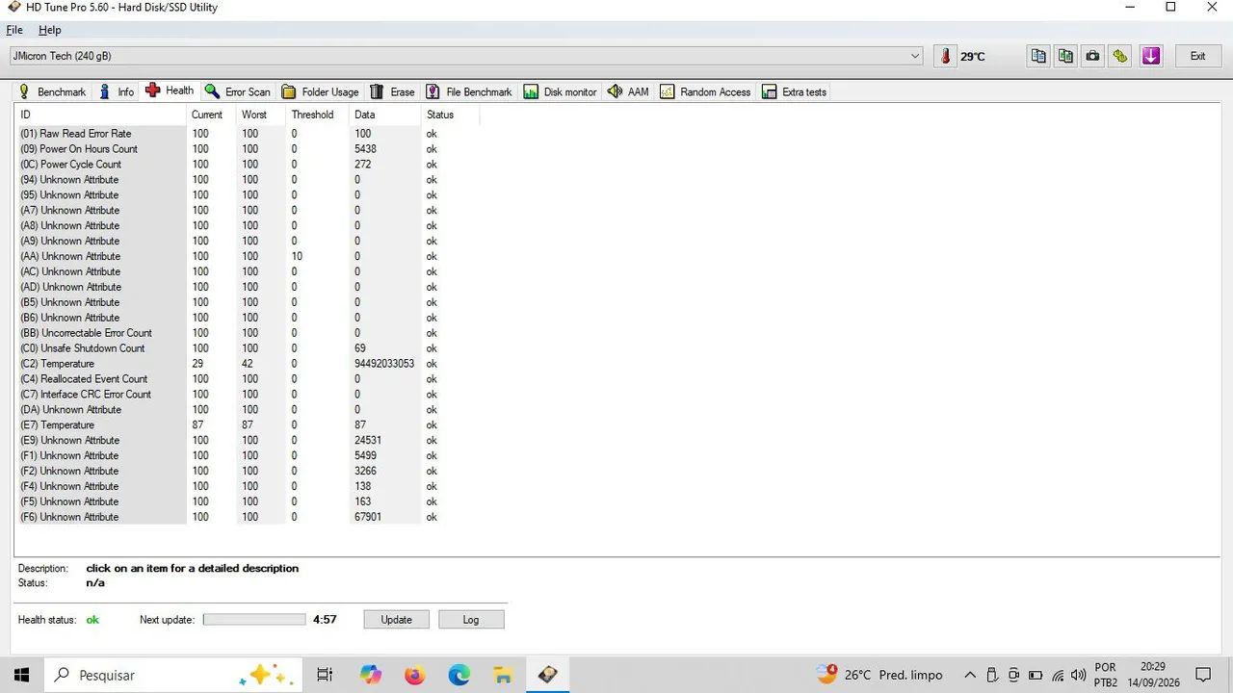The height and width of the screenshot is (693, 1233).
Task: Open options with the yellow wrench icon
Action: [1119, 56]
